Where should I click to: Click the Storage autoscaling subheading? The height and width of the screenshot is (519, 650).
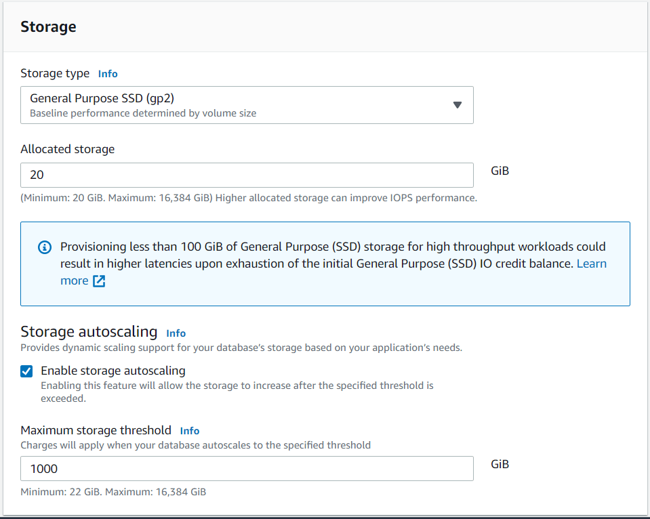89,332
